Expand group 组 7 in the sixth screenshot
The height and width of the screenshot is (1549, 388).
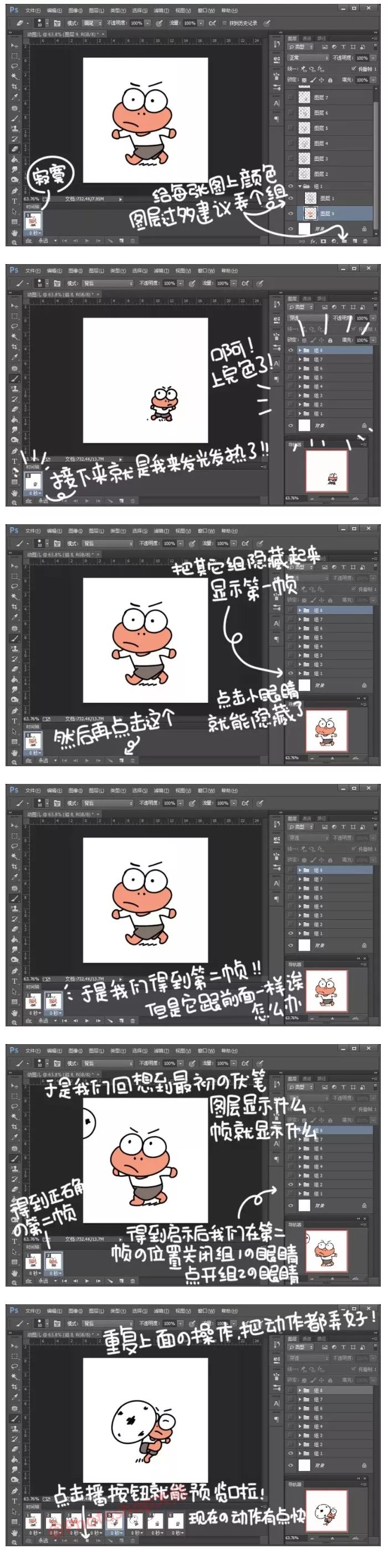click(300, 1399)
